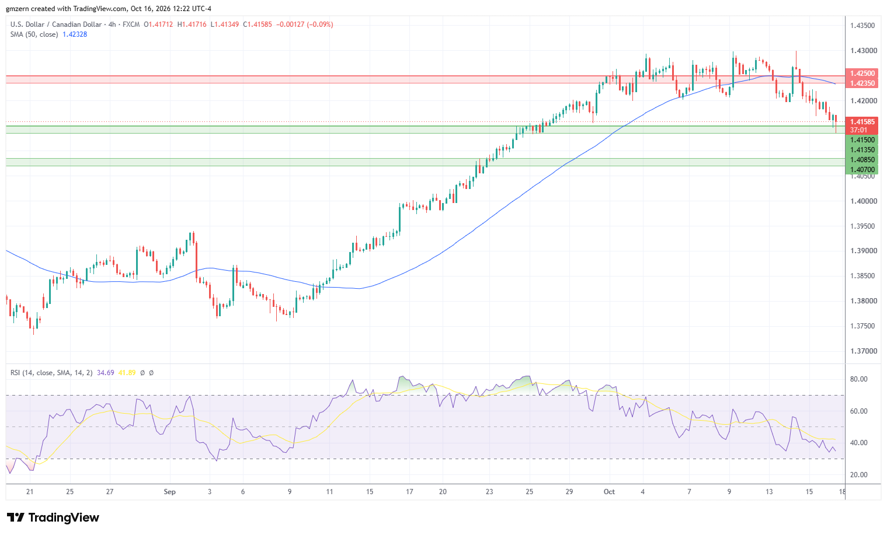Select the 18 date label on the time axis
The height and width of the screenshot is (535, 887).
pyautogui.click(x=843, y=492)
